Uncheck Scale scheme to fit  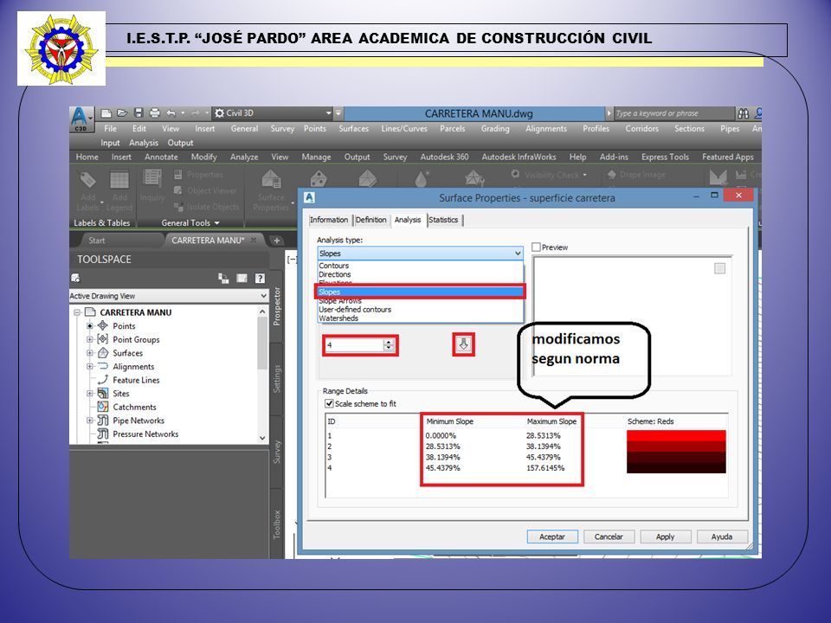pyautogui.click(x=329, y=404)
